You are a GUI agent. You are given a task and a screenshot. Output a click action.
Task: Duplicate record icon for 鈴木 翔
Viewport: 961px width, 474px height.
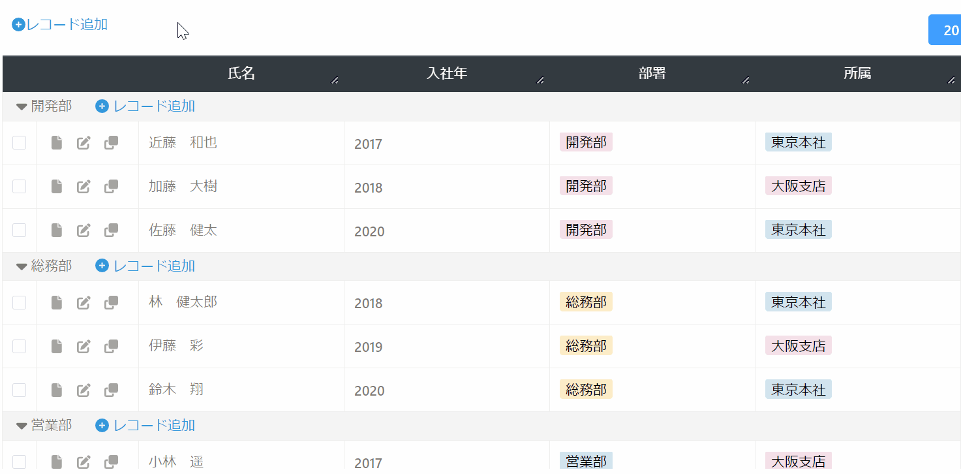tap(112, 390)
